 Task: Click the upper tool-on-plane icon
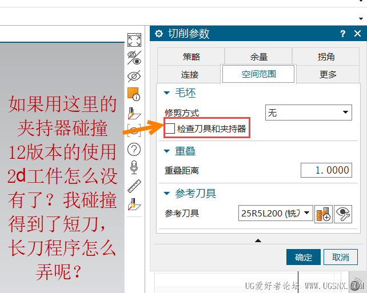coord(134,114)
